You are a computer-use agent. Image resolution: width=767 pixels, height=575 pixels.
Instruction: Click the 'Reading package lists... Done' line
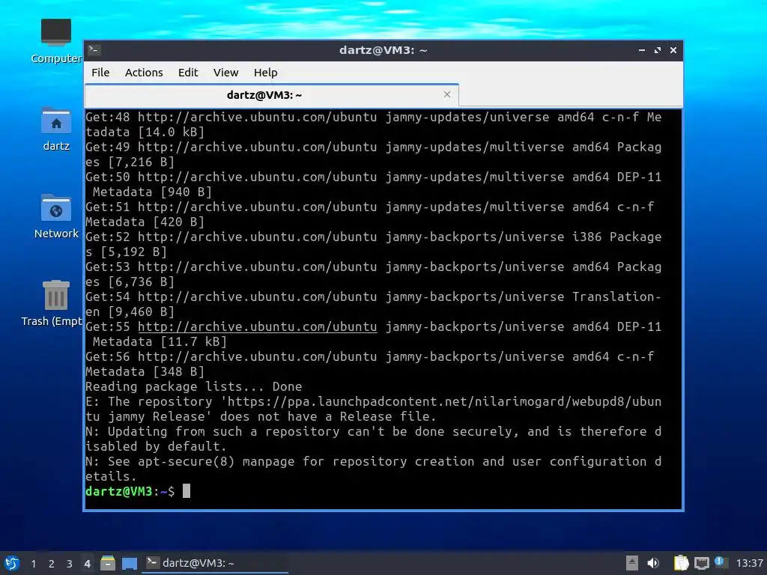pos(194,387)
